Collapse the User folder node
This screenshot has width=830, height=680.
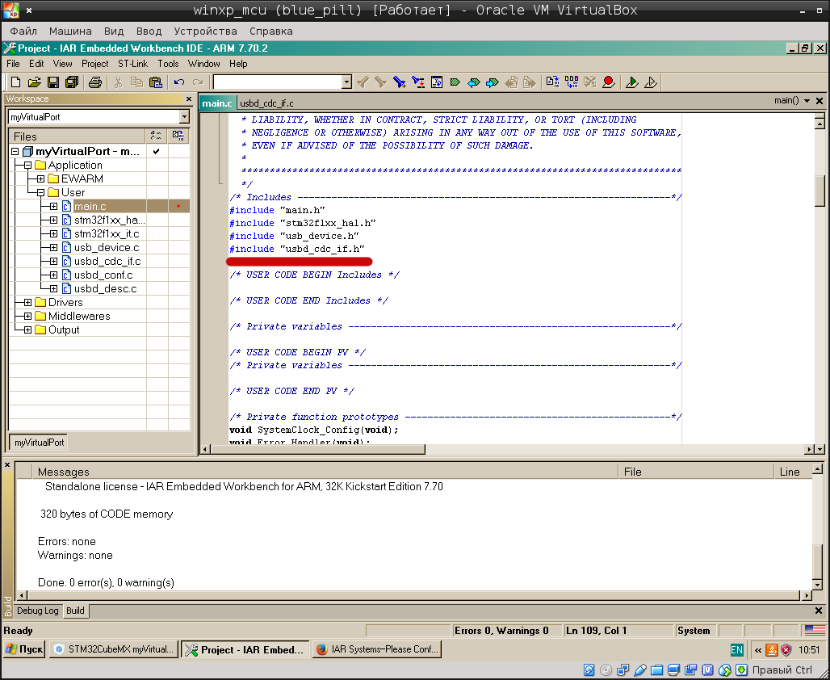40,193
